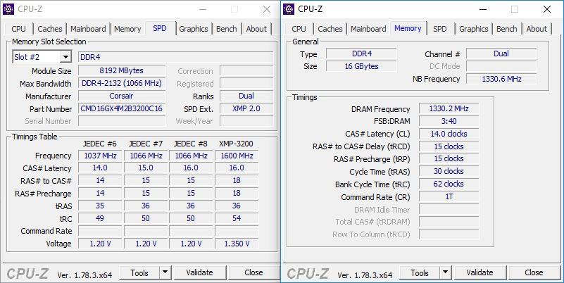Minimize the left CPU-Z window
Image resolution: width=564 pixels, height=283 pixels.
pyautogui.click(x=203, y=9)
